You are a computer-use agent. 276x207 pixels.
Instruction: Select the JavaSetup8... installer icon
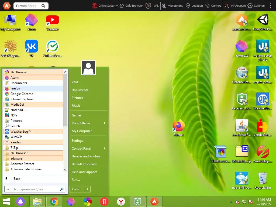(242, 128)
